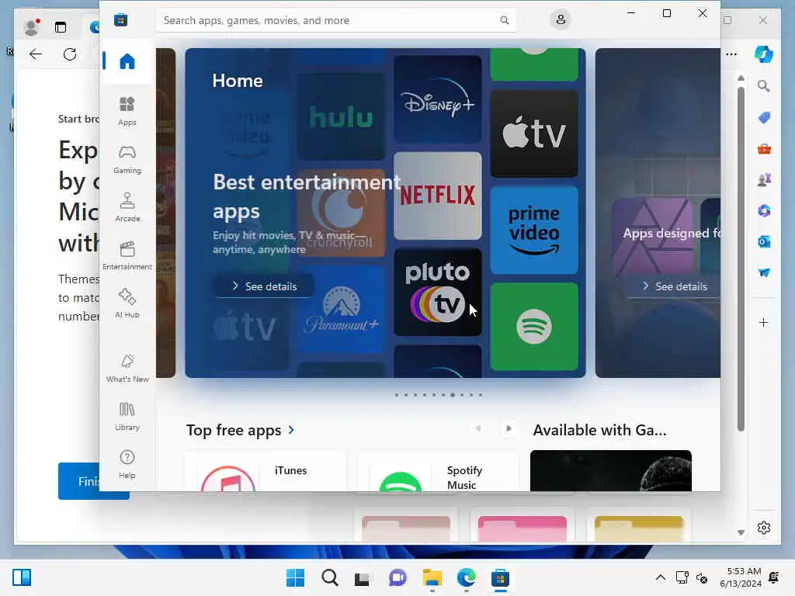Click the Apple TV tile in the banner
Viewport: 795px width, 596px height.
tap(534, 133)
